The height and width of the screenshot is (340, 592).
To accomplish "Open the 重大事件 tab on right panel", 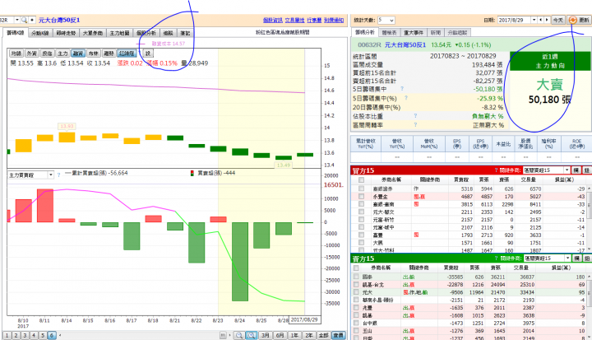I will coord(414,33).
